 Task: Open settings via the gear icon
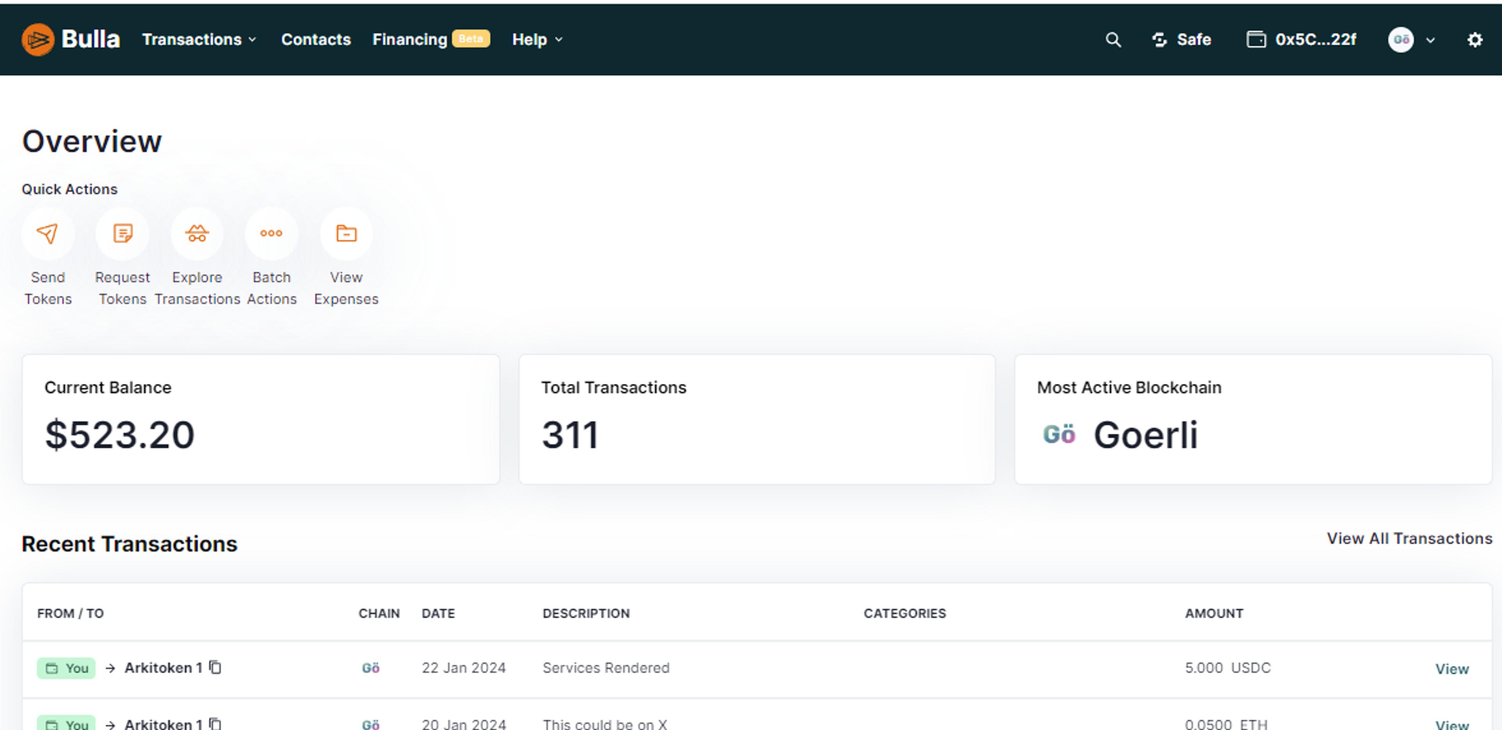click(x=1475, y=39)
